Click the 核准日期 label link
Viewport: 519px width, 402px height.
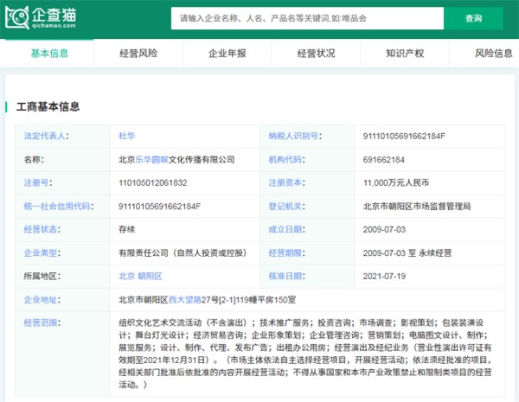pos(285,276)
